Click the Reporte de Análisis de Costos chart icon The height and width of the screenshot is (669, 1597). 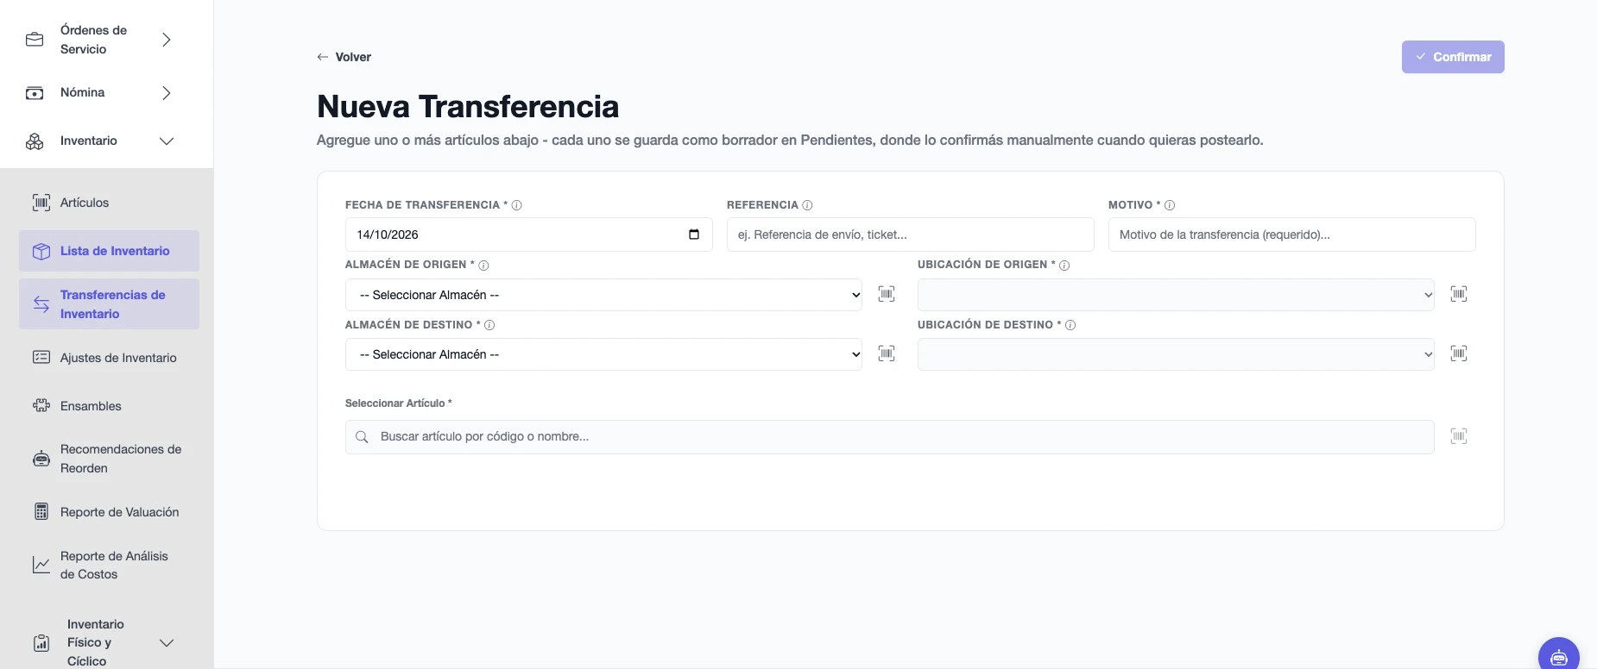pos(41,565)
